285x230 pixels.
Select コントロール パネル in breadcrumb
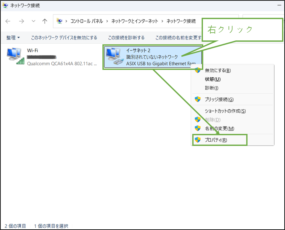point(87,21)
